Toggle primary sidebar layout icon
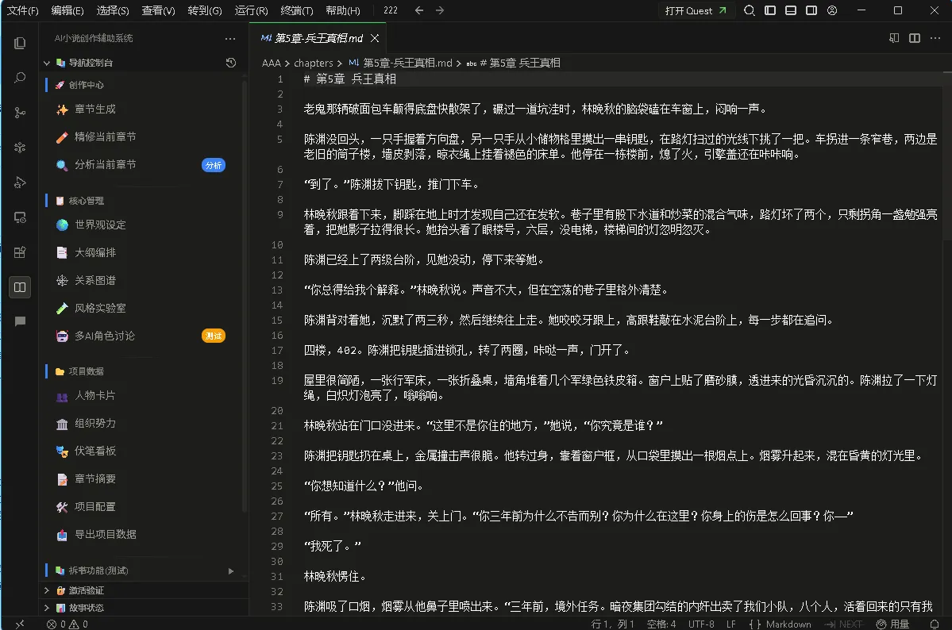This screenshot has width=952, height=630. (770, 10)
